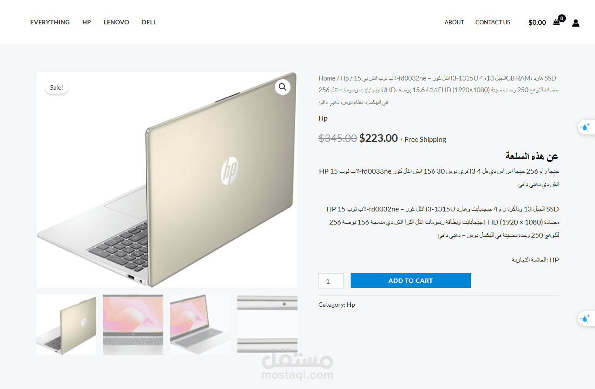595x389 pixels.
Task: Select the second pink screen keyboard thumbnail
Action: tap(133, 325)
